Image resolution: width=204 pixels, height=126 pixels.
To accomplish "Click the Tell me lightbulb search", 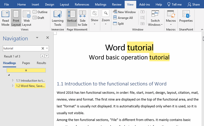I will tap(174, 5).
